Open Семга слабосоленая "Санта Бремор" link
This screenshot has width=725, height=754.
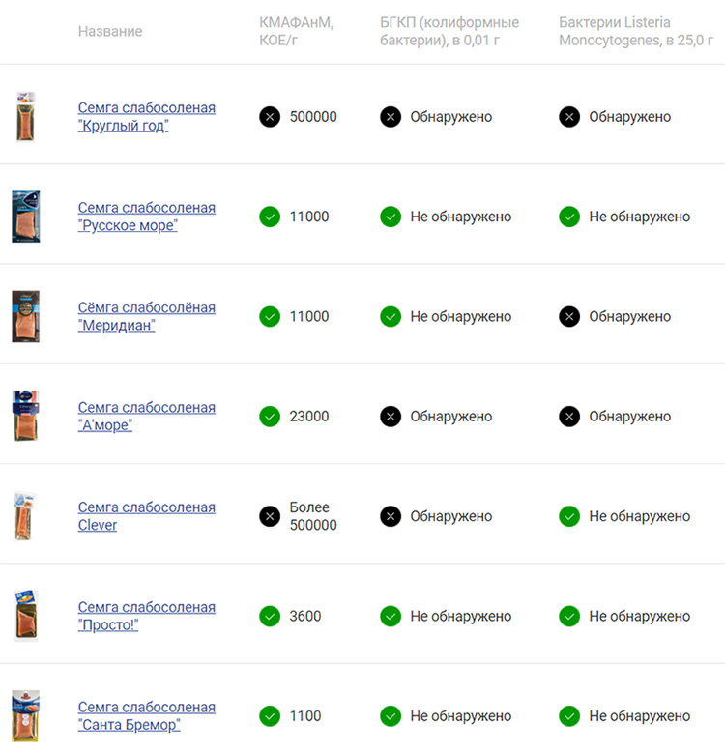tap(147, 716)
